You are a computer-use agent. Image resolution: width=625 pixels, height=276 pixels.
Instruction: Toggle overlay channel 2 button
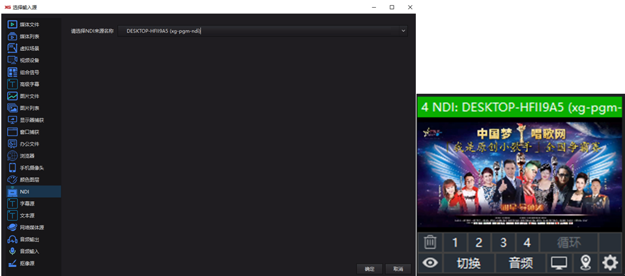click(x=479, y=243)
